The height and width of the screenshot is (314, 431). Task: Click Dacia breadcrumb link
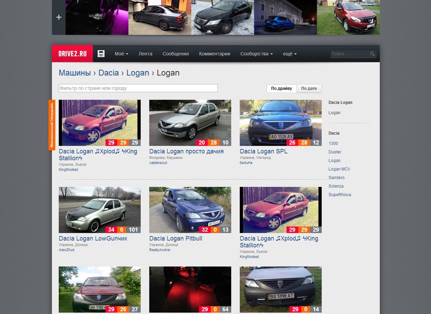coord(109,73)
